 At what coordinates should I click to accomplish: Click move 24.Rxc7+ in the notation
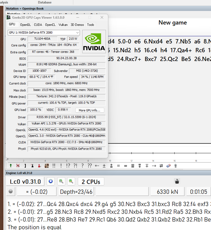(x=129, y=59)
